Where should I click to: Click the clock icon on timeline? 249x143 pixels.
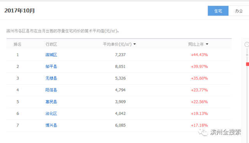tap(247, 44)
